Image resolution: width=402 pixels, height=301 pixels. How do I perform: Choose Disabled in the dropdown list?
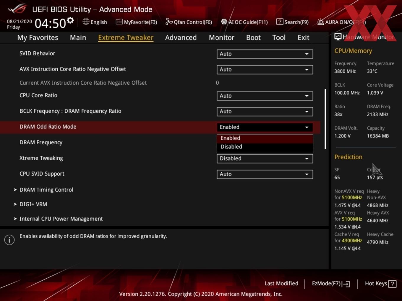265,147
